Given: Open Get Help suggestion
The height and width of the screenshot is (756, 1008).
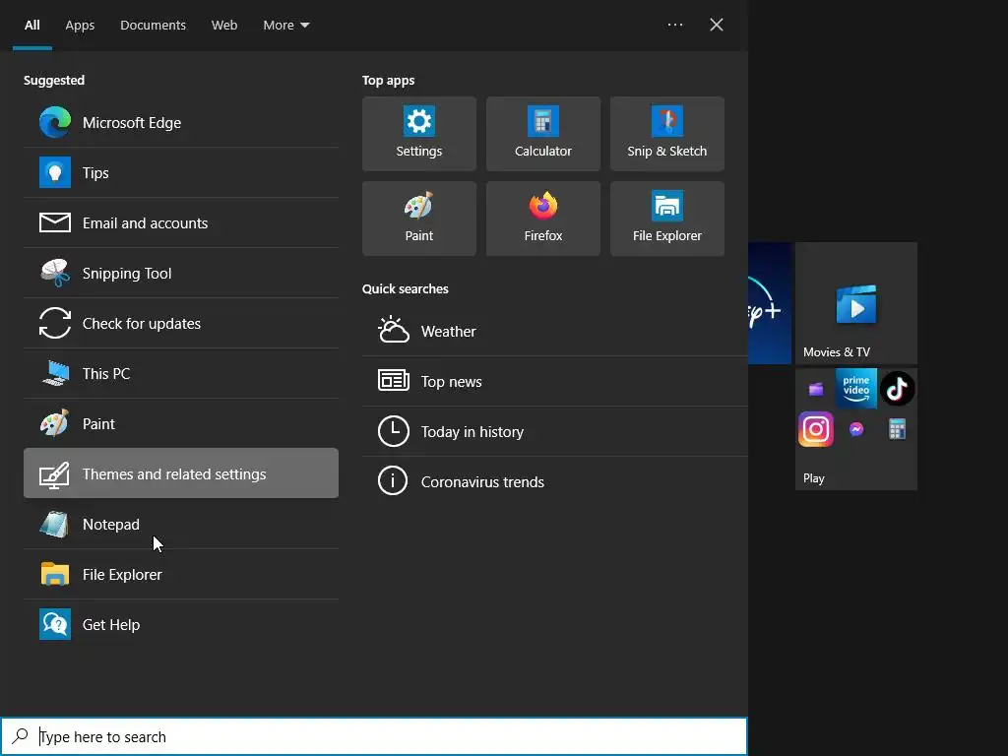Looking at the screenshot, I should 181,624.
